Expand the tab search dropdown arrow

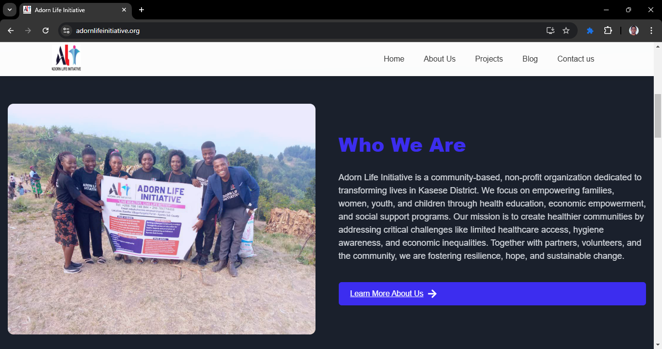click(9, 10)
